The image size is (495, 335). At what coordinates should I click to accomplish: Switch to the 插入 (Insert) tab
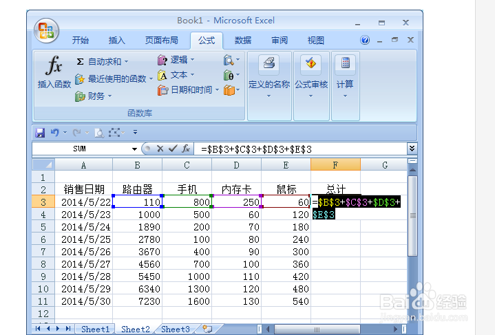117,41
